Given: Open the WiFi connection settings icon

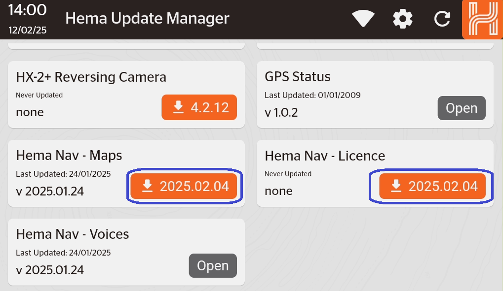Looking at the screenshot, I should click(363, 18).
